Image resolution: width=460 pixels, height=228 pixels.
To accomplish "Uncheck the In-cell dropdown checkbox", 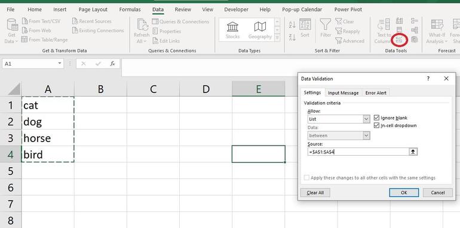I will (377, 125).
